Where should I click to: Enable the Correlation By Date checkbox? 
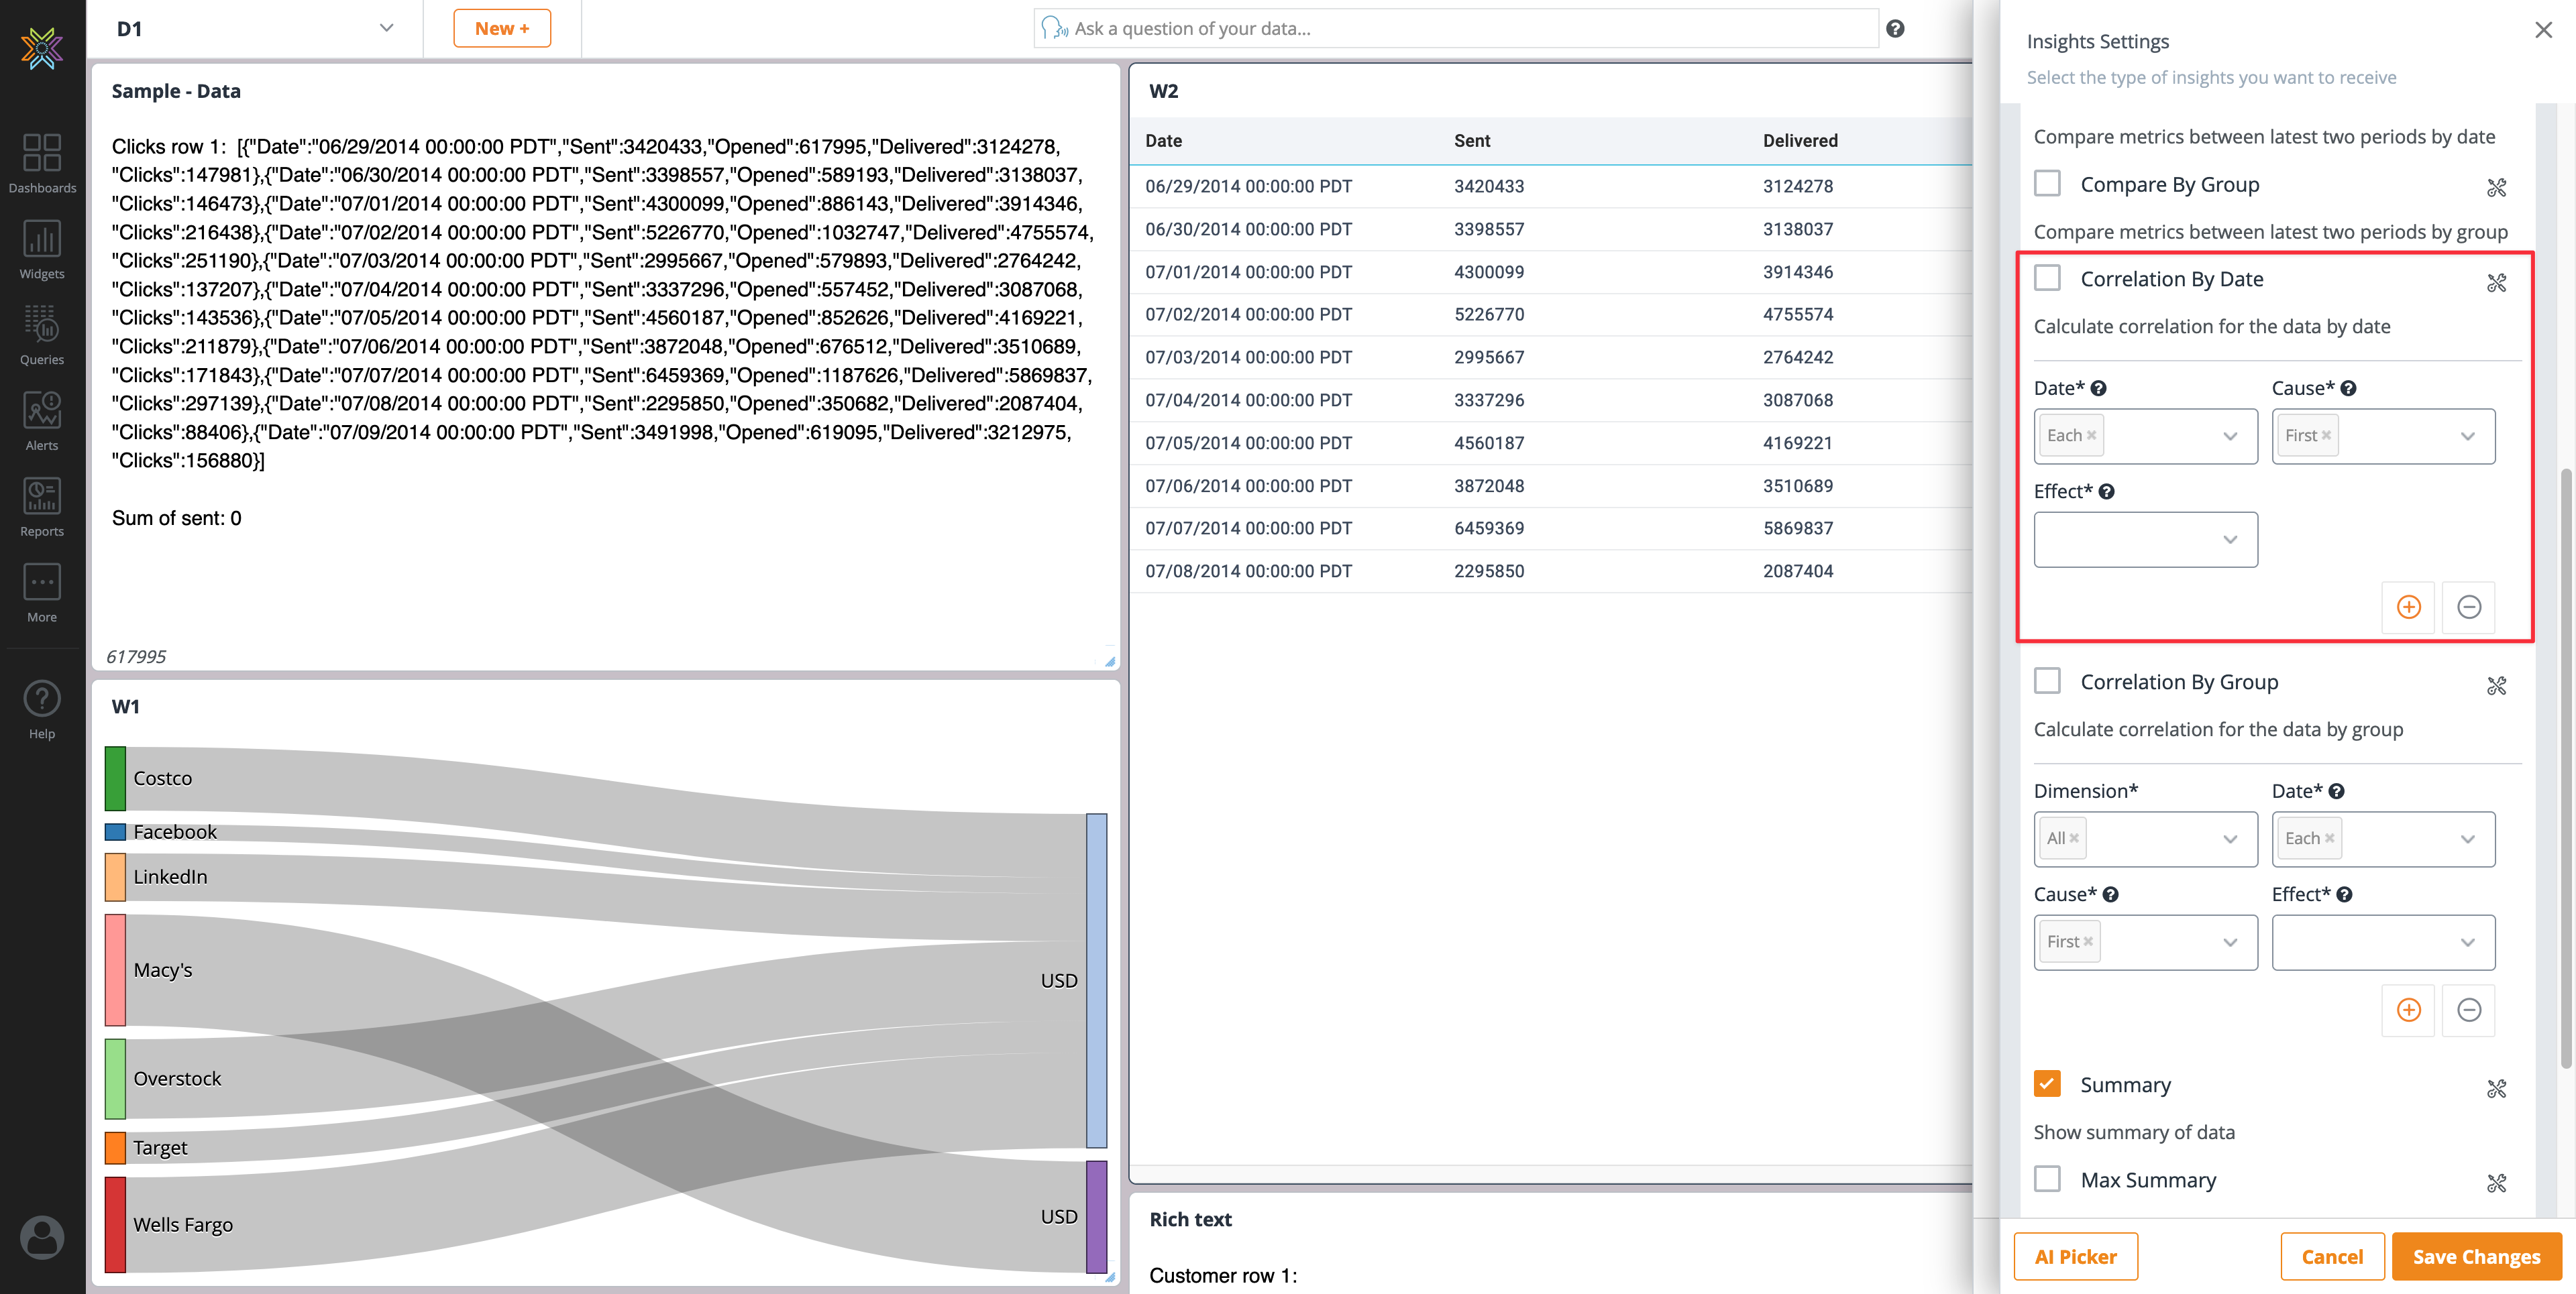click(x=2047, y=278)
